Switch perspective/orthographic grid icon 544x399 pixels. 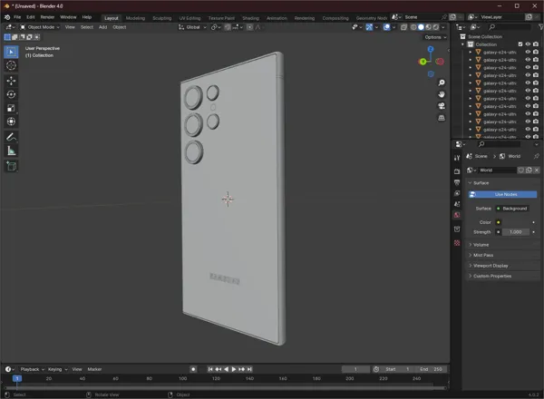pos(442,118)
